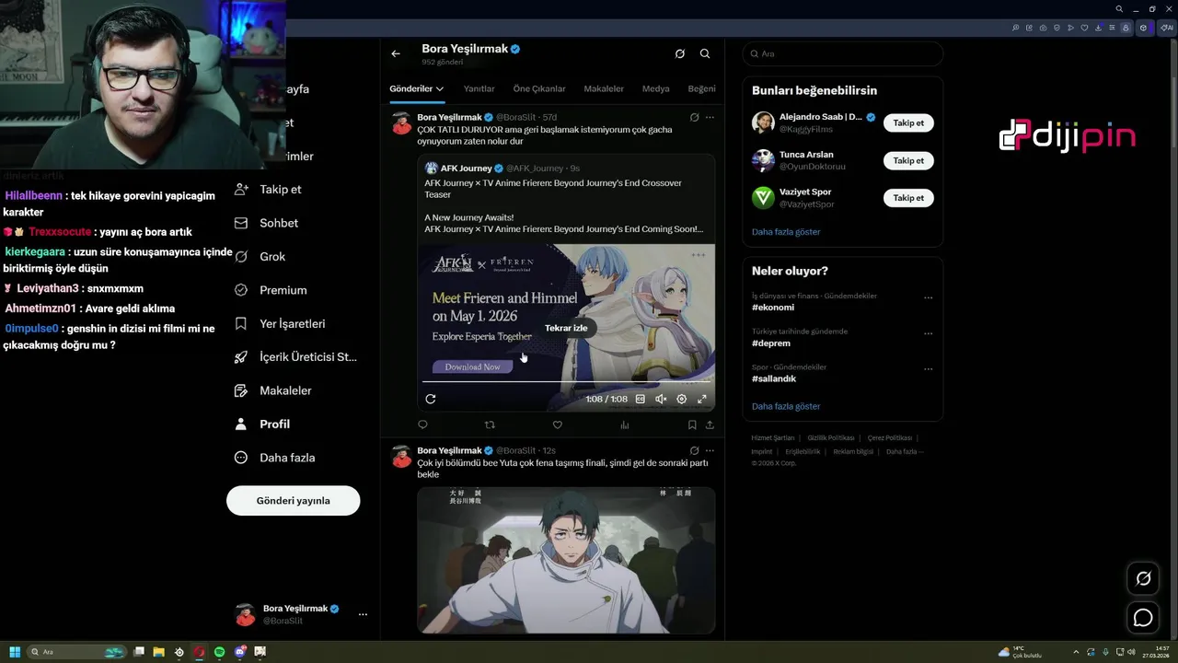Open options for #deprem trend
The image size is (1178, 663).
click(929, 333)
